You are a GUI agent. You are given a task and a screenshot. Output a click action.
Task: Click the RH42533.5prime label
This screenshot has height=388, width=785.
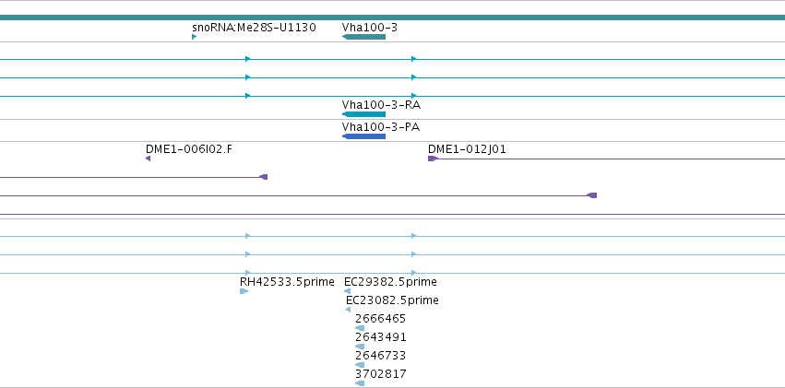[287, 282]
